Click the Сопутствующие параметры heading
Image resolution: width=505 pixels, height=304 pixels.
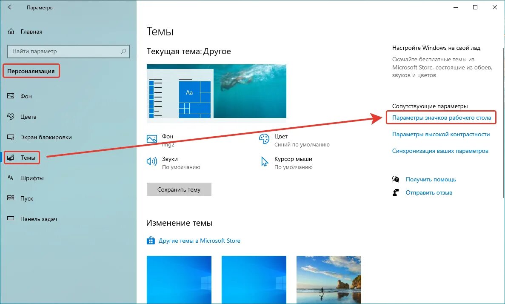pos(430,106)
